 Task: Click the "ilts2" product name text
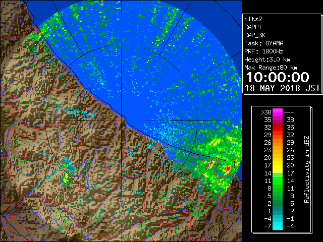click(253, 19)
